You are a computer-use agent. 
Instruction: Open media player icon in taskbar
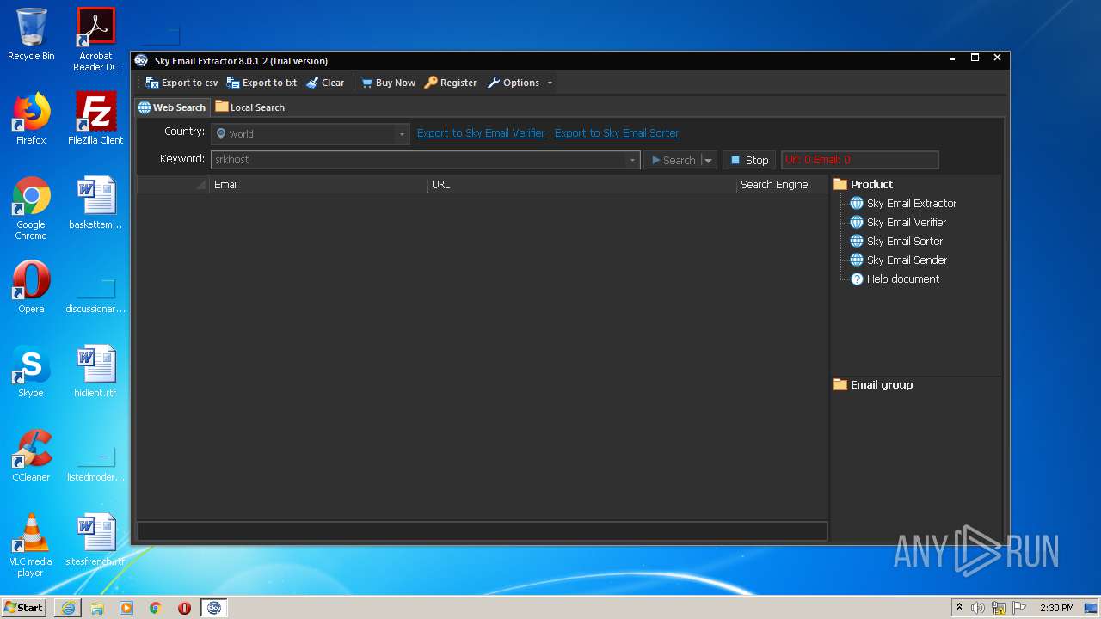pyautogui.click(x=126, y=608)
